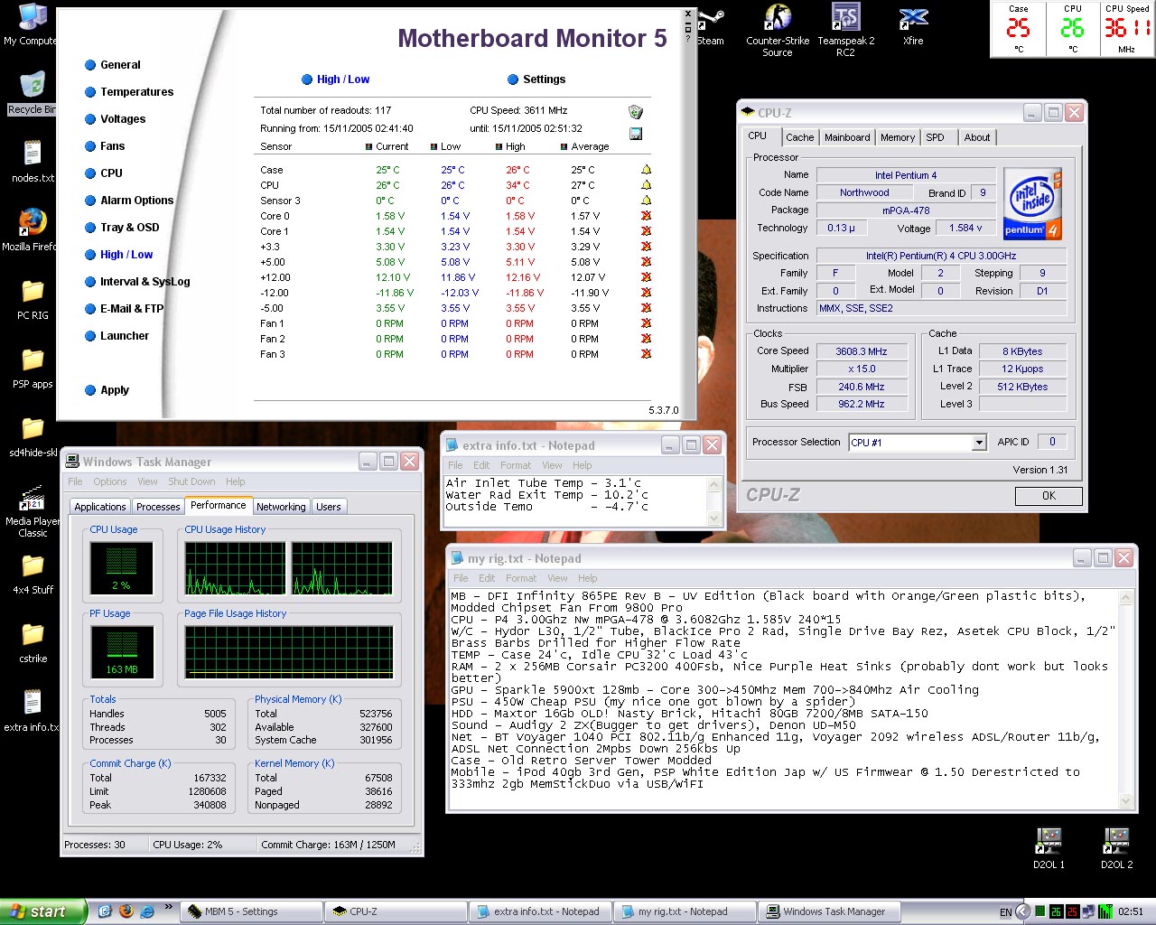Open the Format menu in my rig.txt Notepad

click(x=521, y=578)
